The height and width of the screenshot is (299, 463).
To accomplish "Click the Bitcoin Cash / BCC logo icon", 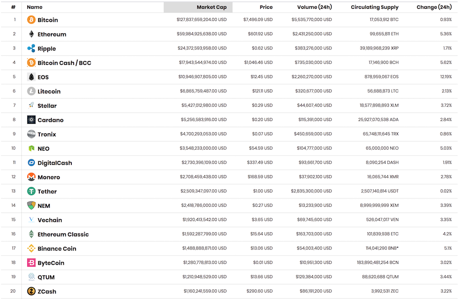I will pyautogui.click(x=31, y=63).
